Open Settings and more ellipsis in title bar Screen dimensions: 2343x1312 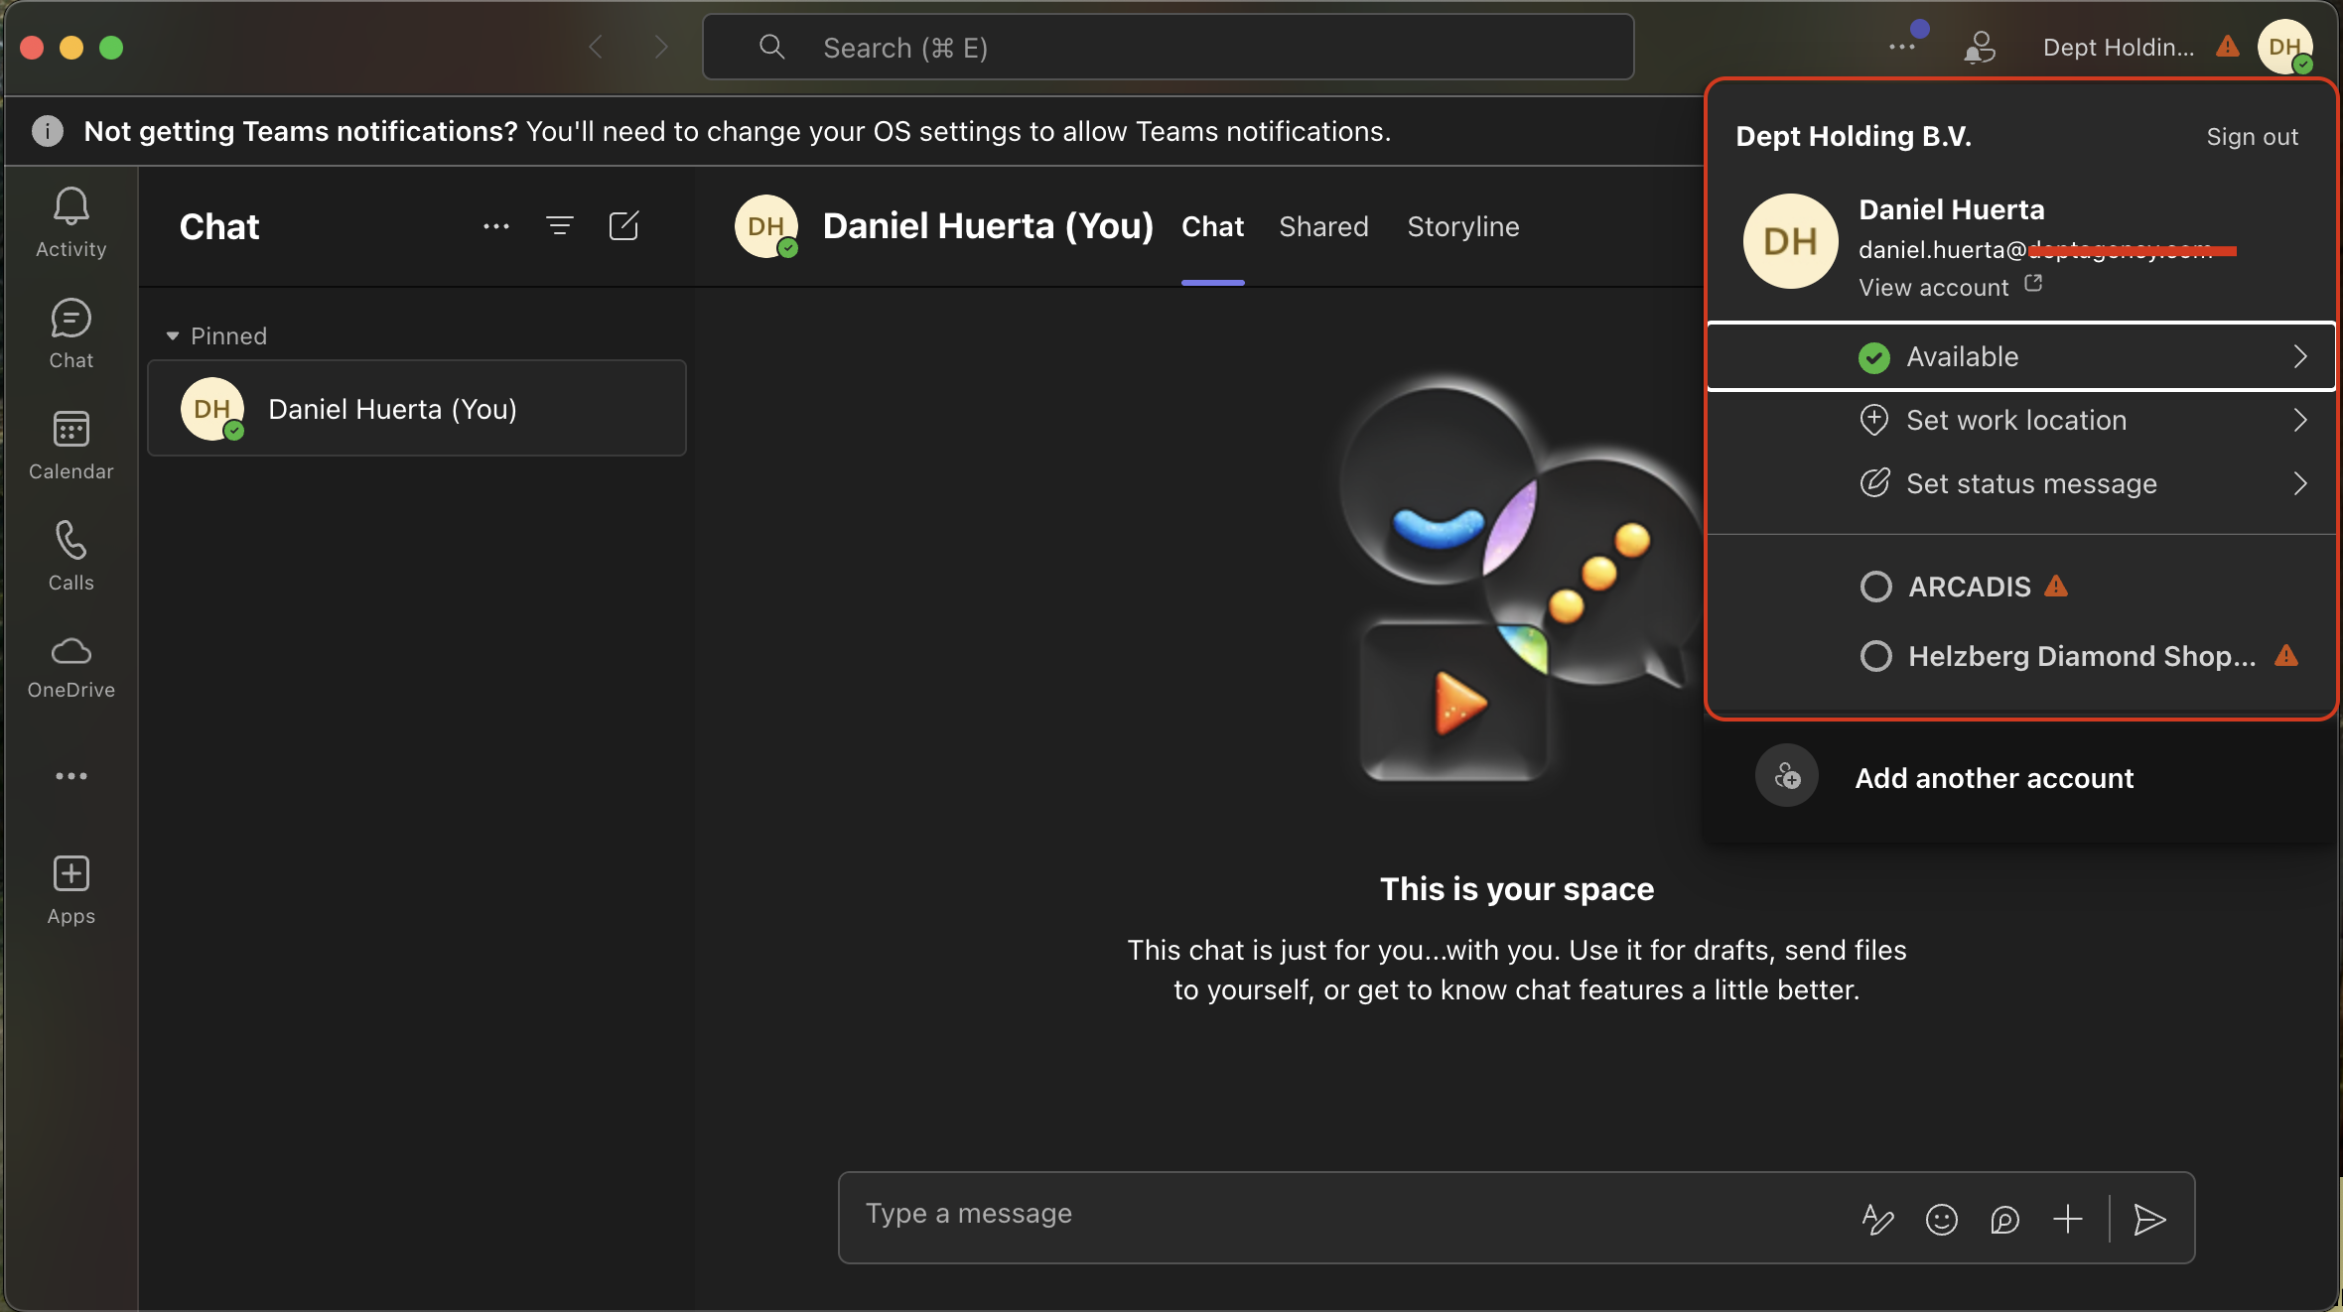click(x=1902, y=47)
